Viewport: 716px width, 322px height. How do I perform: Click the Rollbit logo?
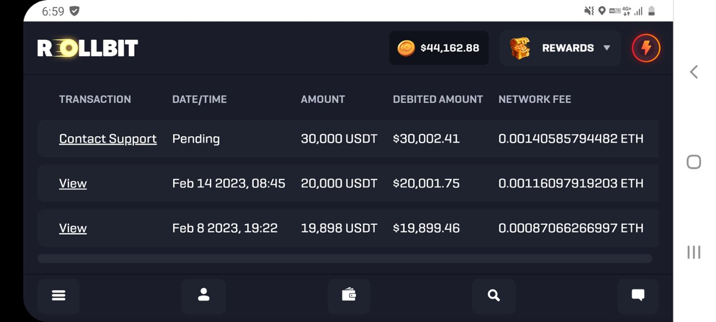(88, 48)
